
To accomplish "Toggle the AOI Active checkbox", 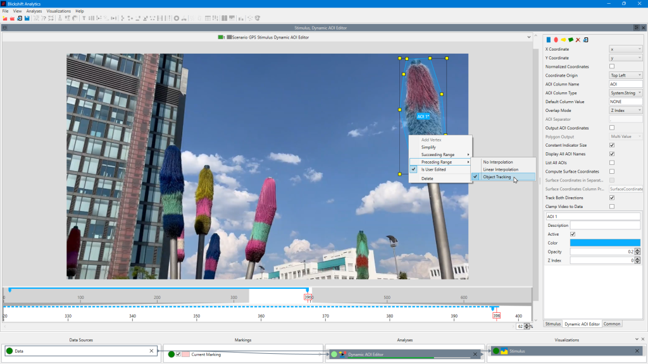I will (x=573, y=234).
